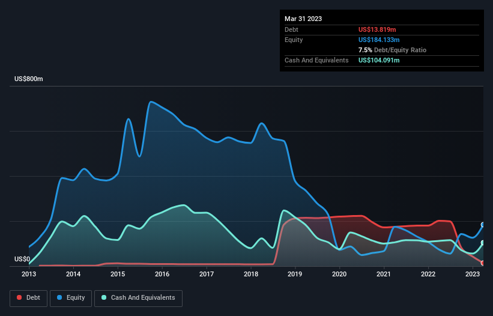Viewport: 493px width, 316px height.
Task: Select the blue Equity endpoint marker on chart
Action: (x=483, y=225)
